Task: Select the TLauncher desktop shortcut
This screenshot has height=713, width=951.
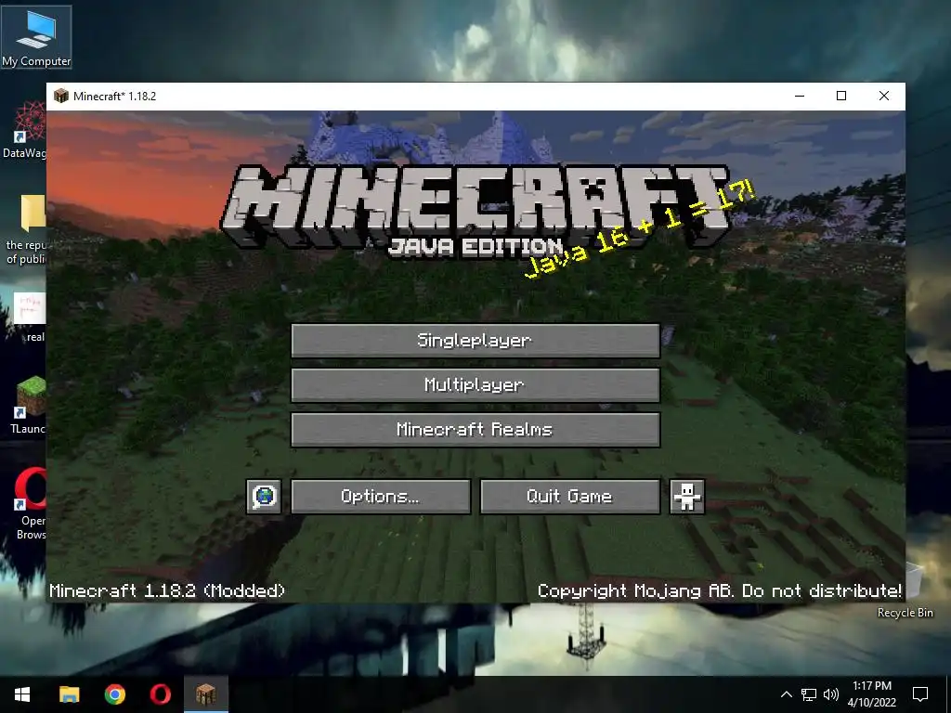Action: [x=28, y=405]
